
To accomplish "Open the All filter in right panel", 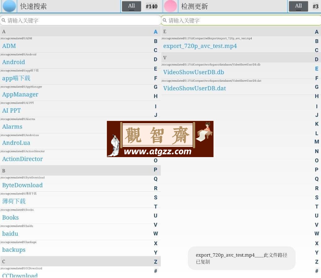I will (x=298, y=6).
